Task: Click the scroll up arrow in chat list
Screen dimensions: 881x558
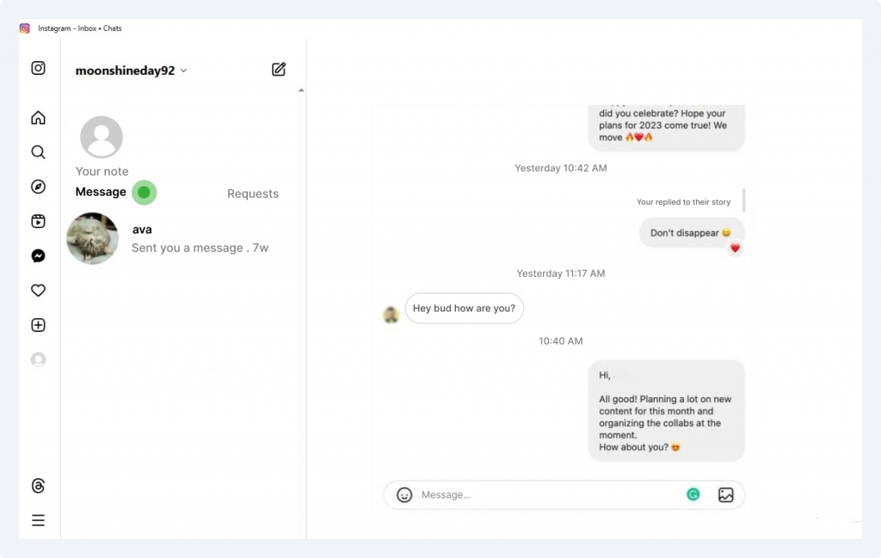Action: 301,89
